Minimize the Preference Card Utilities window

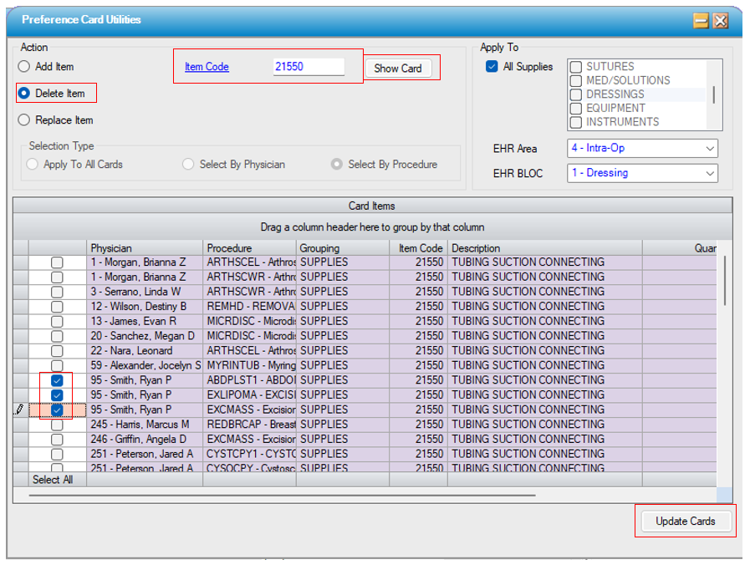[702, 21]
